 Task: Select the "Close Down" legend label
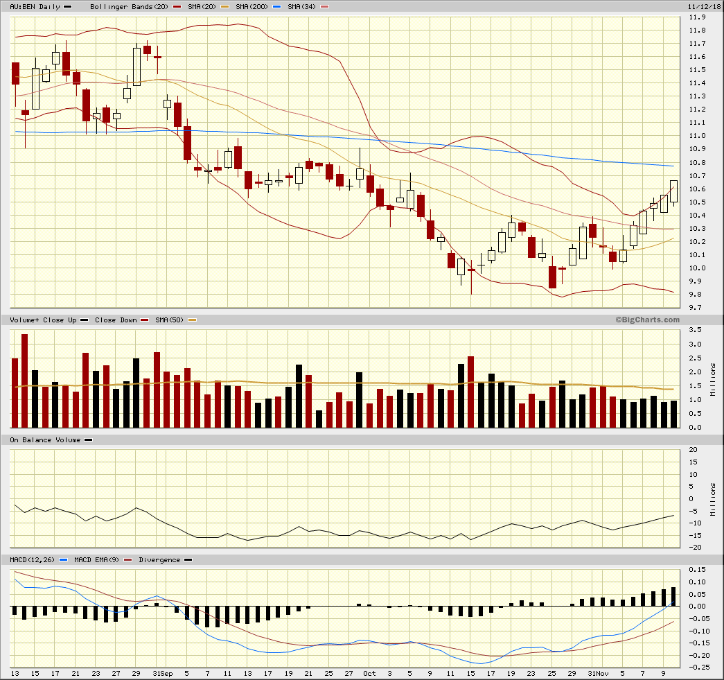pos(116,320)
